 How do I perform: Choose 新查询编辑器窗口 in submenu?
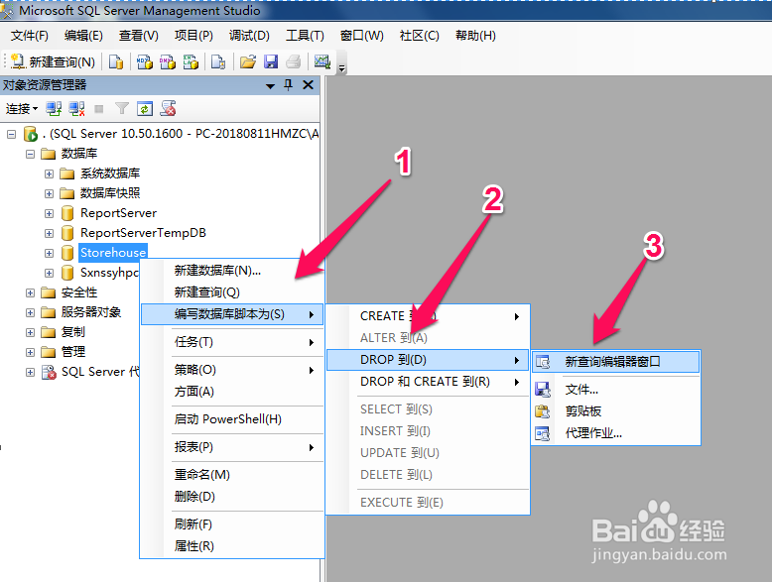(x=616, y=362)
